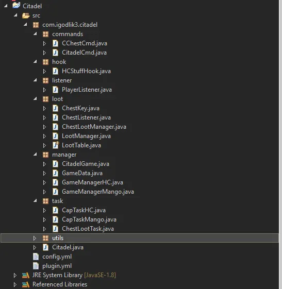The height and width of the screenshot is (289, 282).
Task: Collapse the manager package
Action: [x=35, y=154]
